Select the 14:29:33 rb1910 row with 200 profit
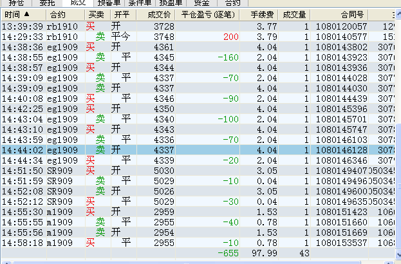The width and height of the screenshot is (401, 264). [x=193, y=37]
